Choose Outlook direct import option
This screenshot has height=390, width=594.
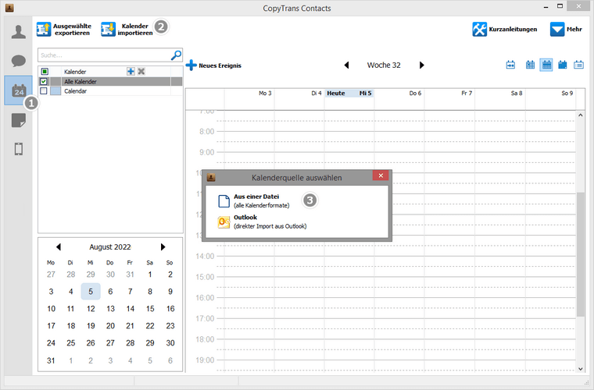pos(262,222)
